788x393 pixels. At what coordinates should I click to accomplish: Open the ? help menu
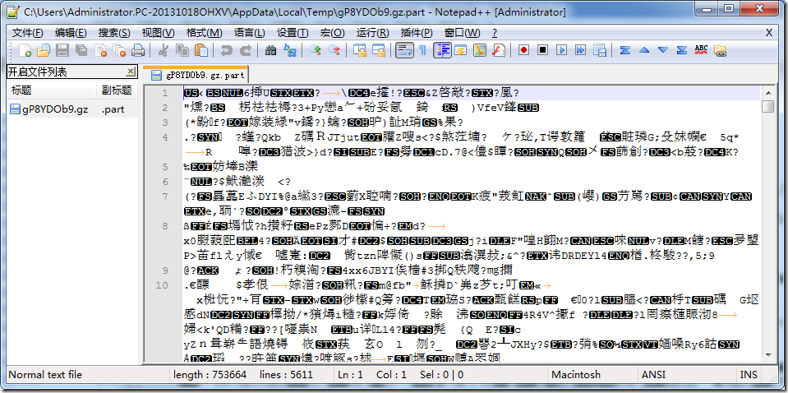(x=495, y=33)
